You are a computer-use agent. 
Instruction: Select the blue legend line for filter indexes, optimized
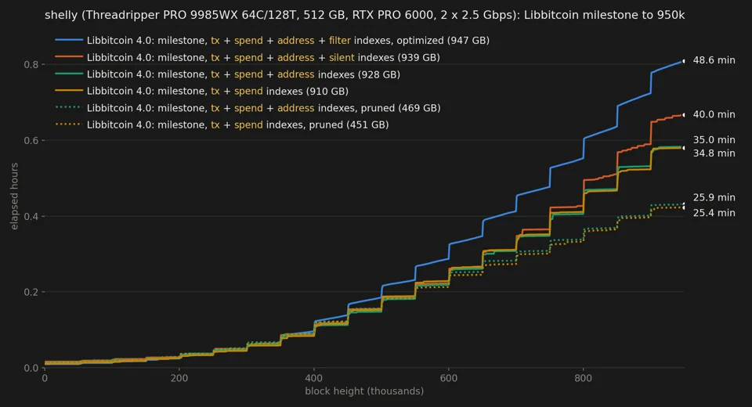tap(69, 40)
